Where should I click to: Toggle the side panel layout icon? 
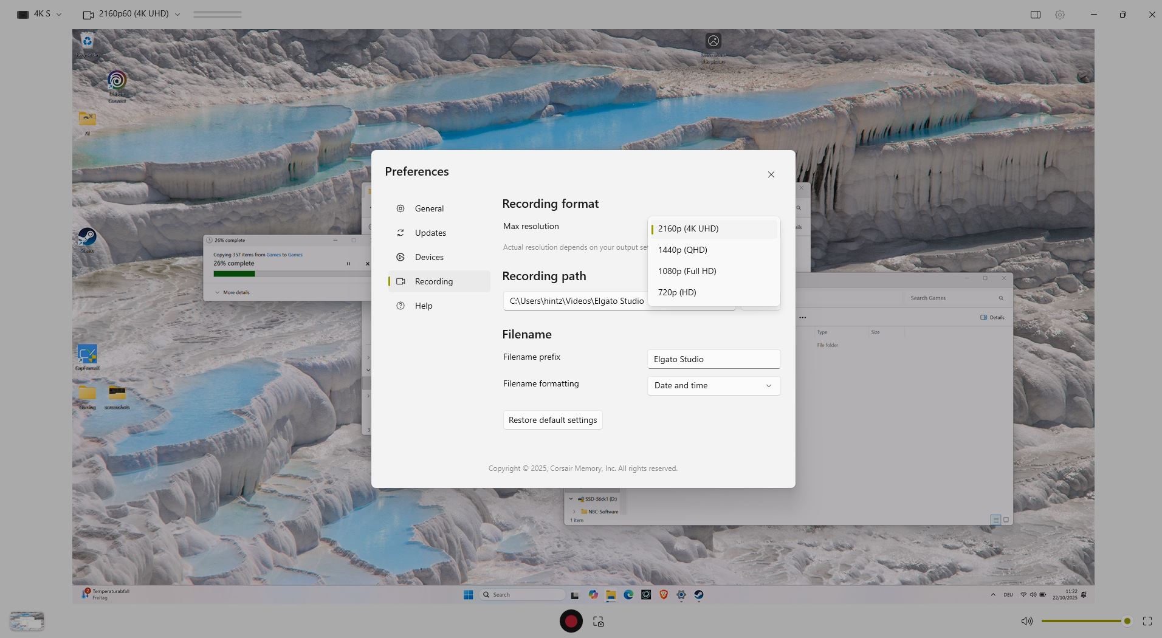(1036, 15)
